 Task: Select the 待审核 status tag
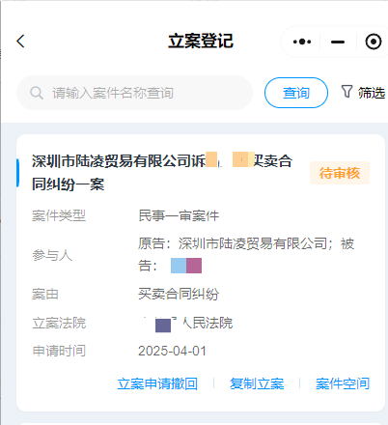pyautogui.click(x=340, y=173)
